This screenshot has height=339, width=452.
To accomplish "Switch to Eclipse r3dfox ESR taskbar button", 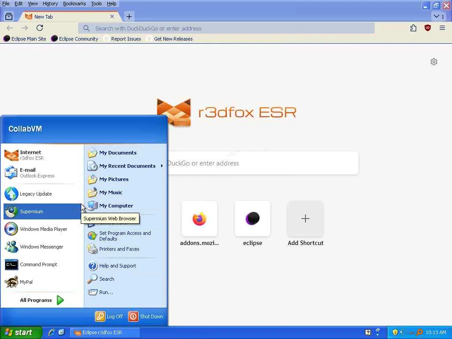I will (x=105, y=332).
